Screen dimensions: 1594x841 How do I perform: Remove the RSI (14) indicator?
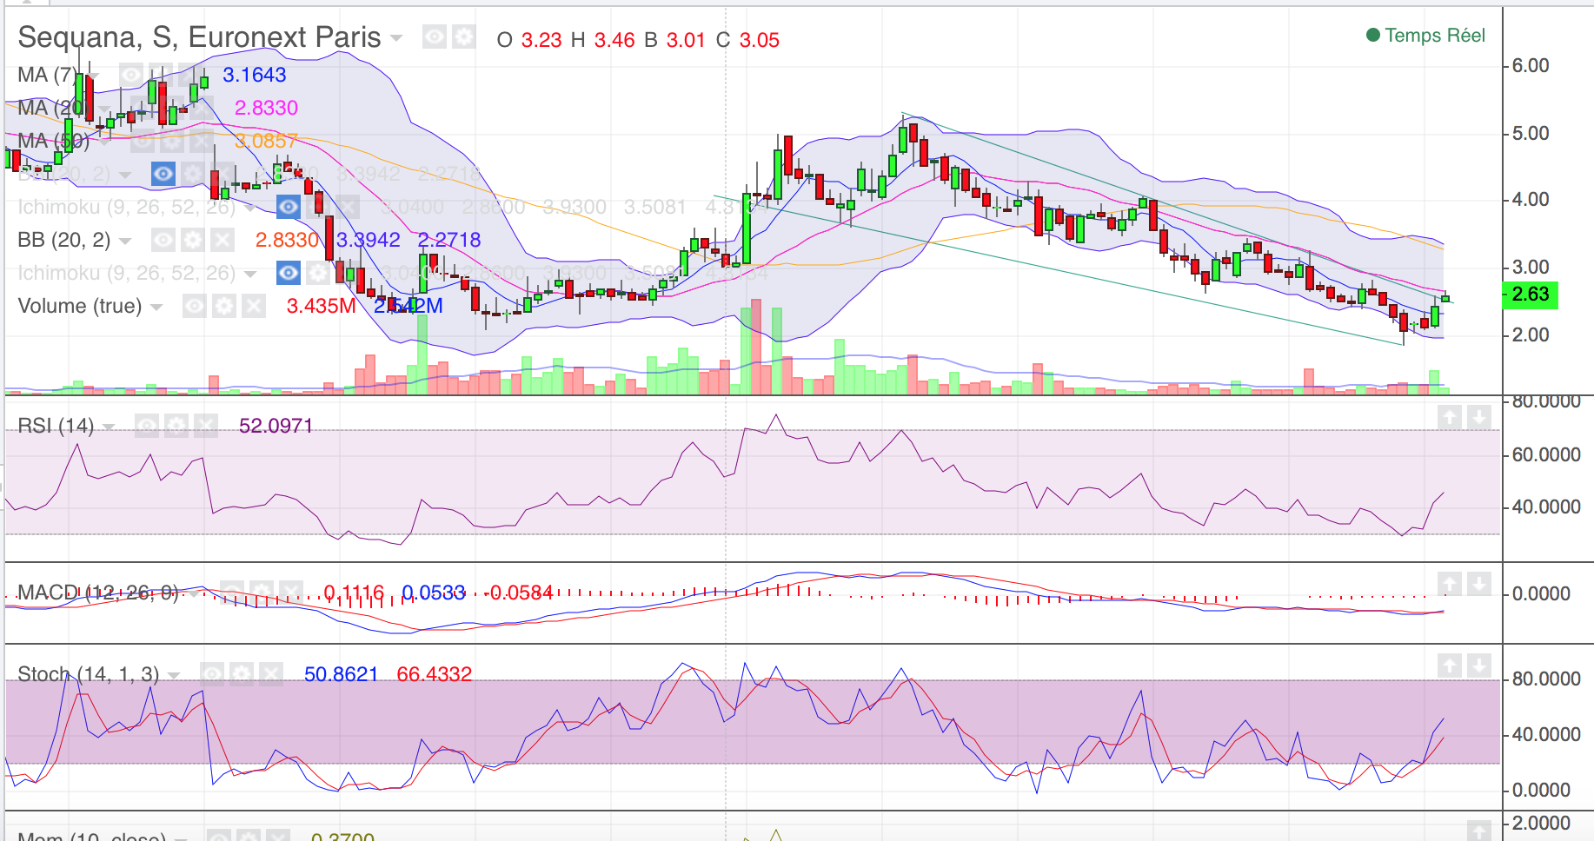(206, 426)
